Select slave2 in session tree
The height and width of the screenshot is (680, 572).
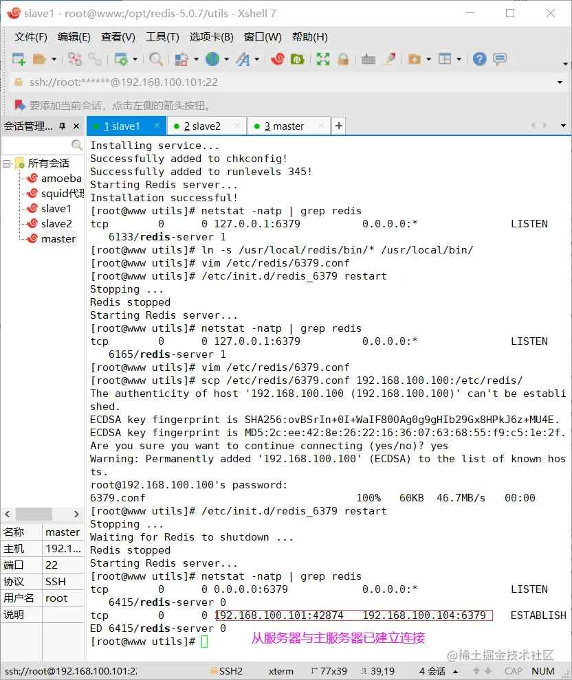[x=56, y=224]
